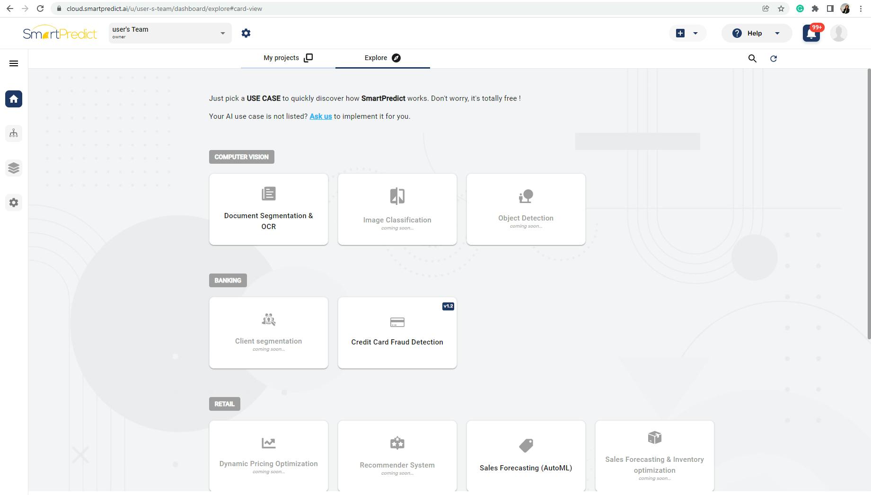Click the Object Detection card icon

tap(526, 196)
